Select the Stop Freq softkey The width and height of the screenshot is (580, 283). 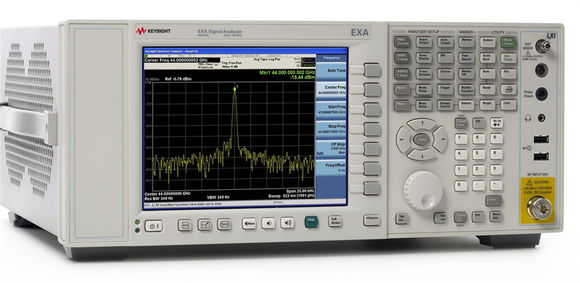[331, 130]
